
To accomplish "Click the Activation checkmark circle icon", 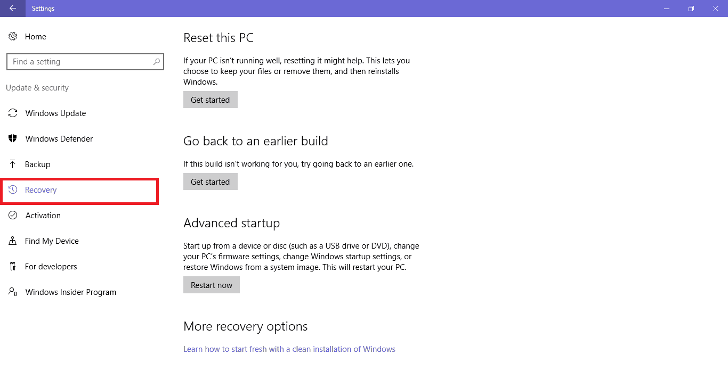I will tap(13, 215).
